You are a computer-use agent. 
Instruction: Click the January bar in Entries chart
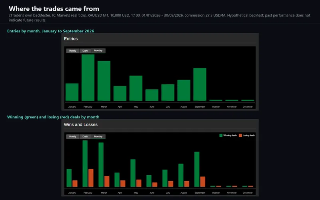72,92
